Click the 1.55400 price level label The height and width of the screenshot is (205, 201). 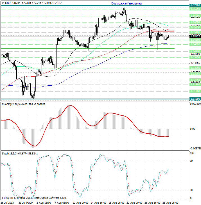(x=195, y=32)
